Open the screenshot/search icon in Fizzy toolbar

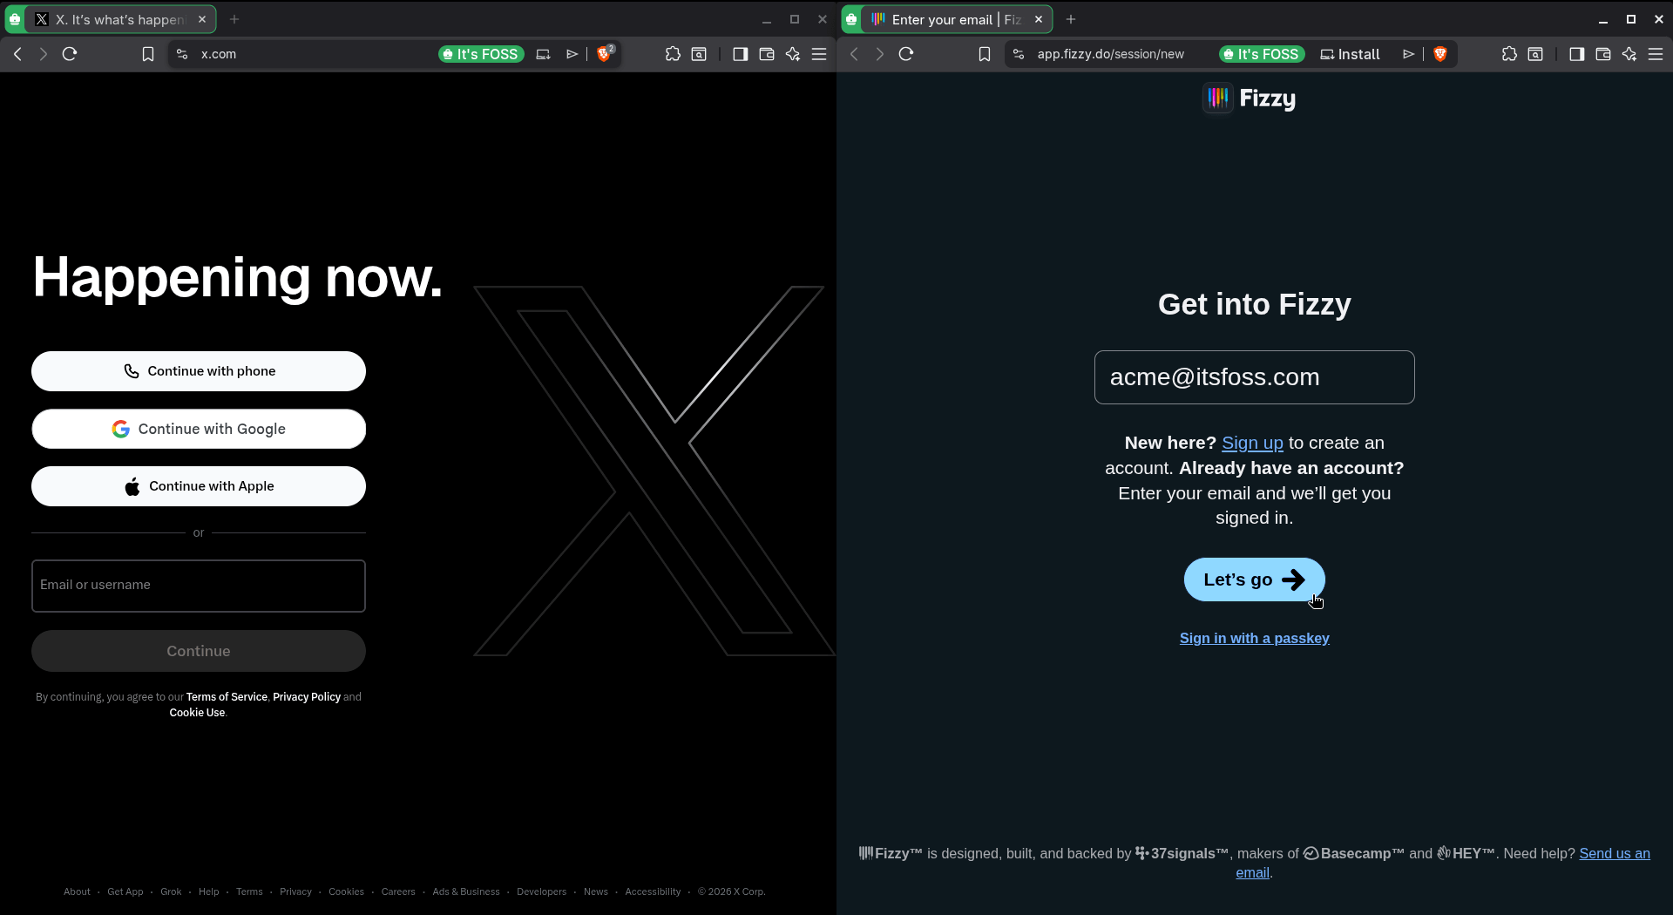(1535, 54)
